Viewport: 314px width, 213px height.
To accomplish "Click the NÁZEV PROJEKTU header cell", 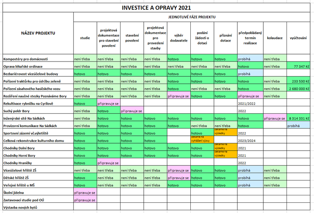I will tap(38, 33).
